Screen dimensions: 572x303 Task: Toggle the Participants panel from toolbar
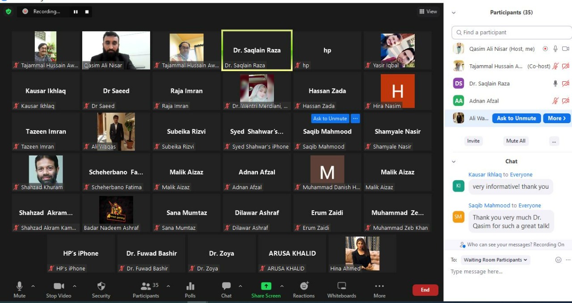click(x=146, y=286)
